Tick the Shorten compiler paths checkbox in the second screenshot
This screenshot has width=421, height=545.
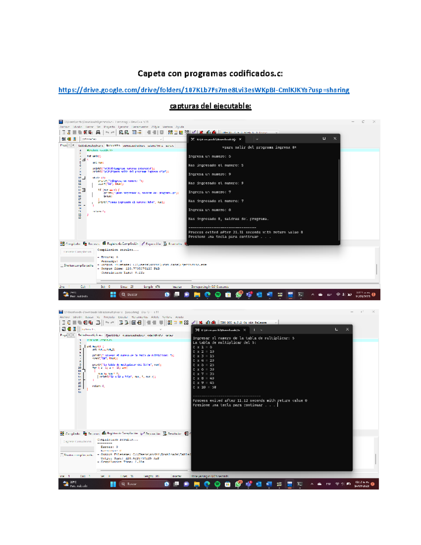[x=62, y=455]
